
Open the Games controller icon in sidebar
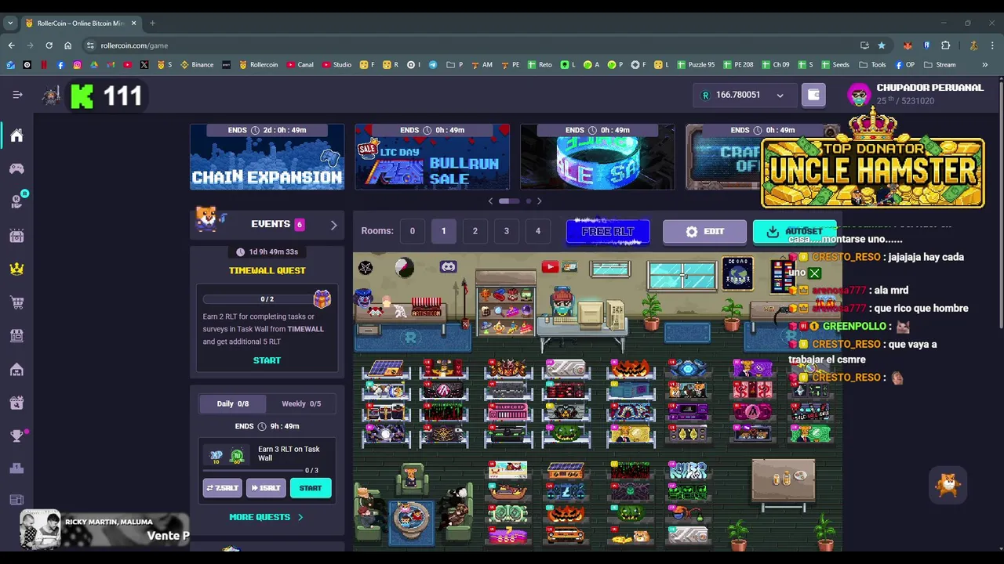click(x=16, y=168)
